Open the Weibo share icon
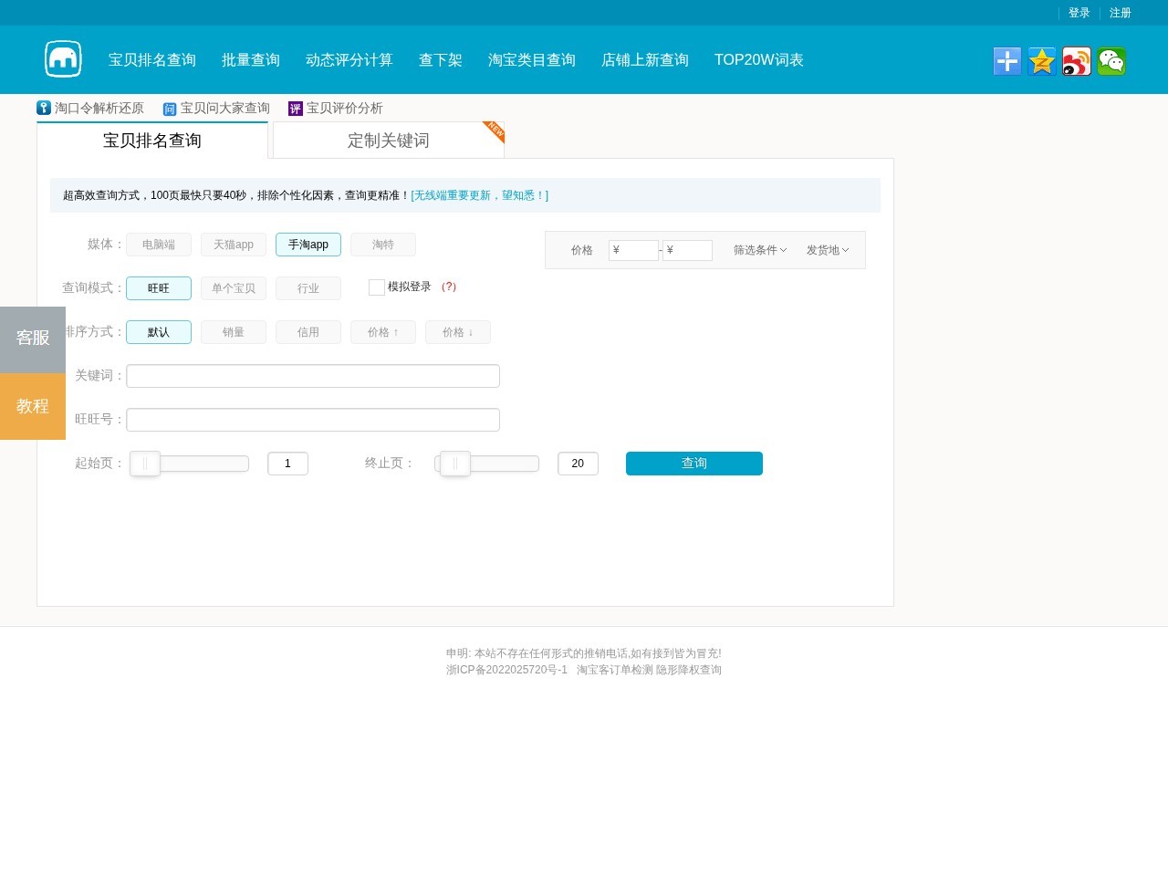Viewport: 1168px width, 876px height. point(1077,61)
